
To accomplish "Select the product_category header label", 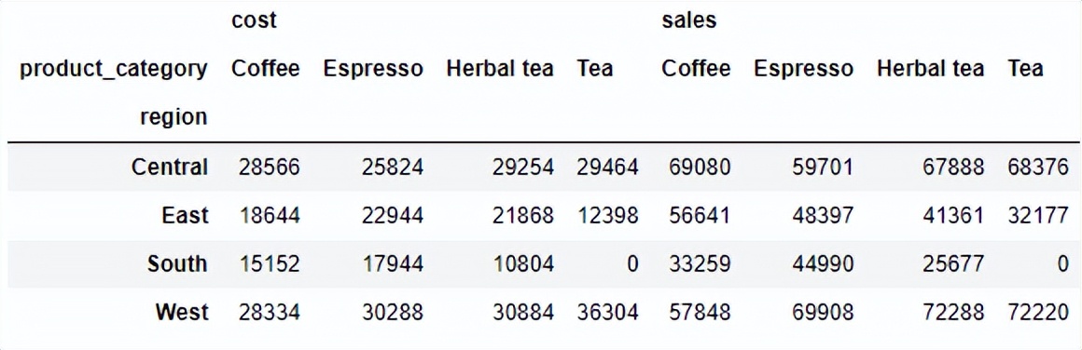I will click(114, 69).
